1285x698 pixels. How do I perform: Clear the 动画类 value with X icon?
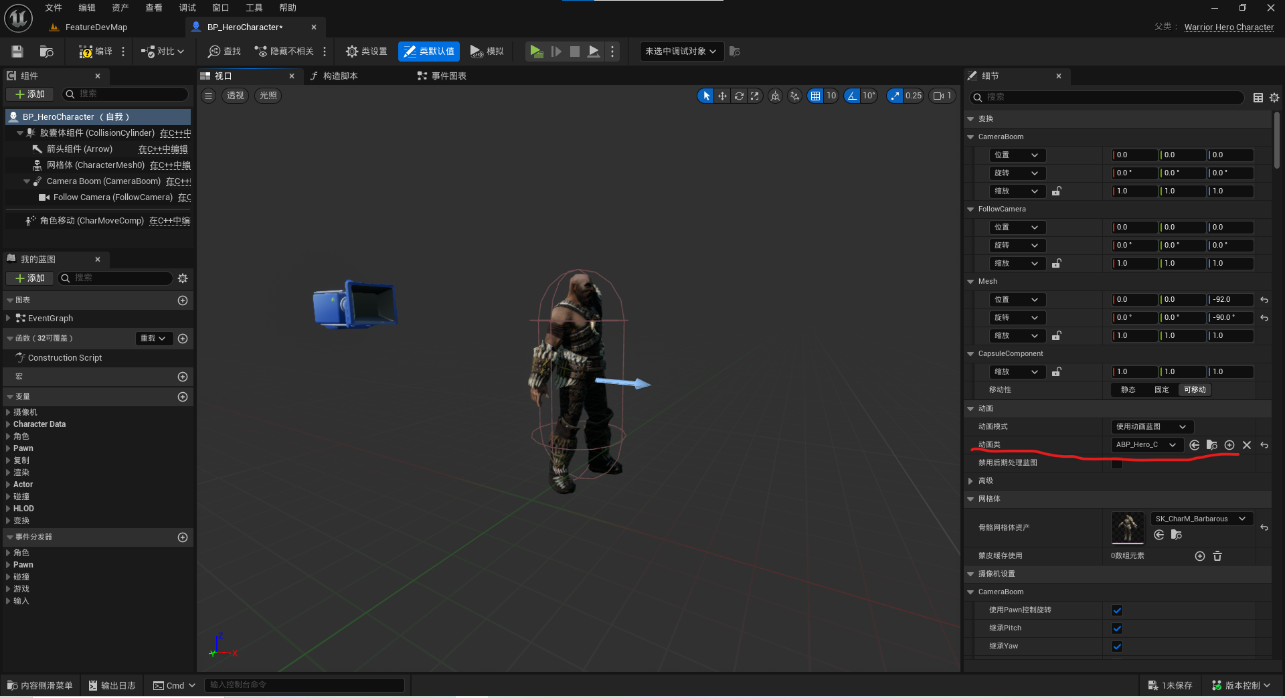(x=1247, y=445)
